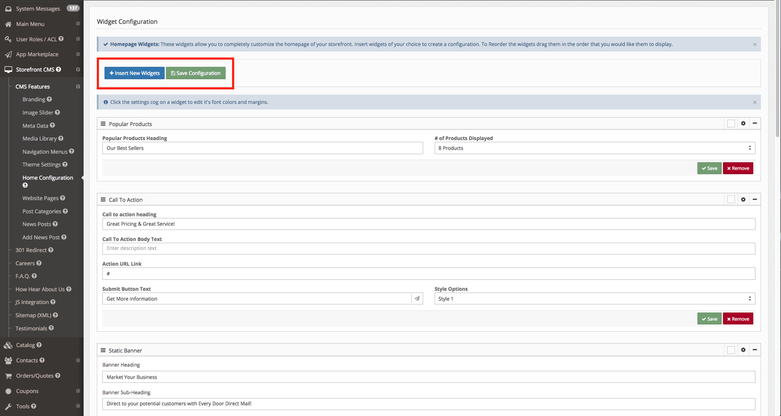
Task: Click the Call To Action Body Text field
Action: tap(429, 248)
